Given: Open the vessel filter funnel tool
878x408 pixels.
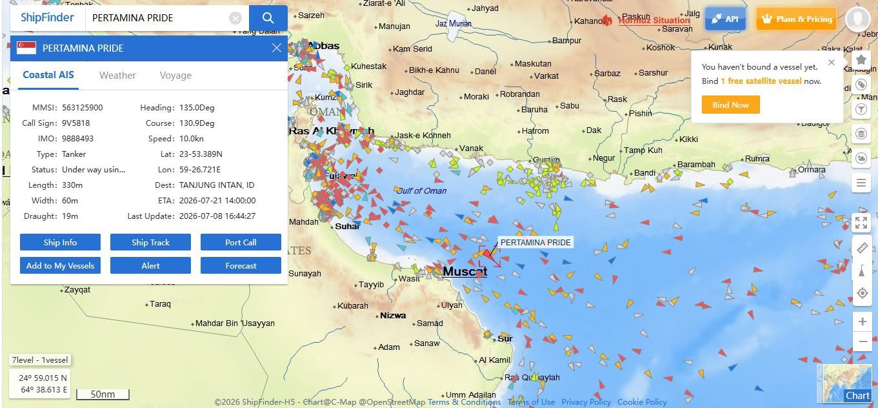Looking at the screenshot, I should coord(861,109).
